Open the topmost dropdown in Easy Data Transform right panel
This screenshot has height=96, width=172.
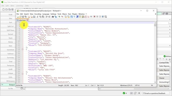pyautogui.click(x=170, y=20)
